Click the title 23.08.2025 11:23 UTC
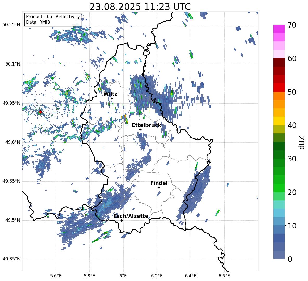This screenshot has width=308, height=281. [140, 7]
